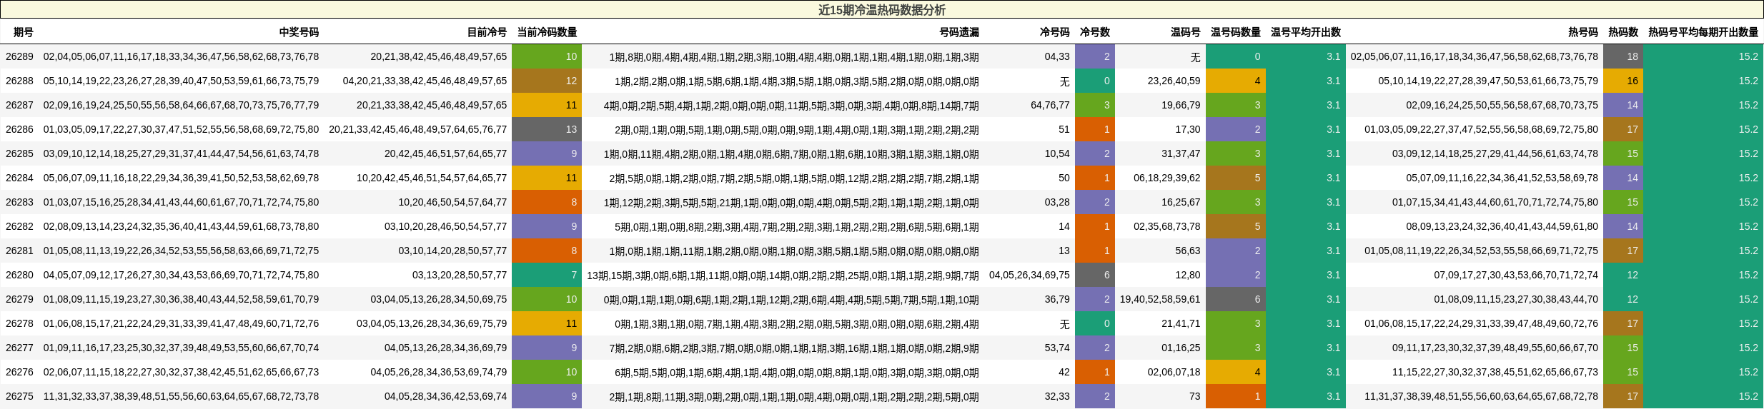
Task: Click current cold numbers 03,13,20,28,50,57,77
Action: (x=460, y=275)
